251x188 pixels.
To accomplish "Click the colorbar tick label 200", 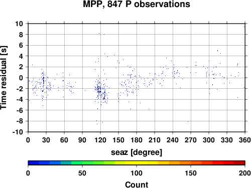I will [244, 173].
